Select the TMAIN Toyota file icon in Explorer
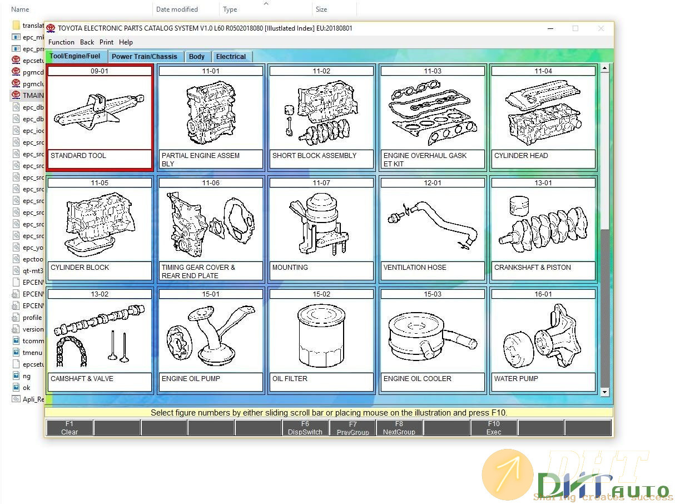The height and width of the screenshot is (504, 675). point(16,95)
